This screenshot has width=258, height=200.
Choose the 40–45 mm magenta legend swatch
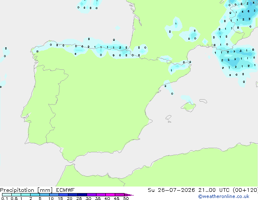(110, 195)
